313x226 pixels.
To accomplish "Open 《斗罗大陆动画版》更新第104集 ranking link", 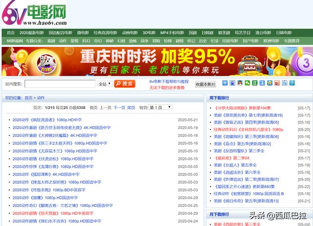I will pos(242,108).
